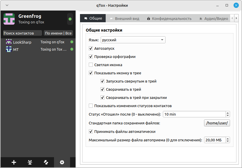
Task: Click the Greenfrog profile avatar
Action: [9, 19]
